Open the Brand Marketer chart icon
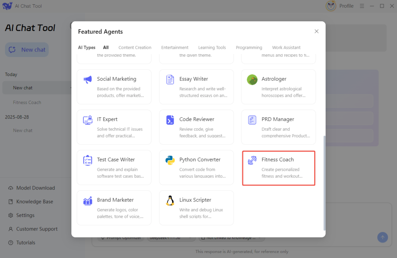The height and width of the screenshot is (258, 397). point(88,200)
